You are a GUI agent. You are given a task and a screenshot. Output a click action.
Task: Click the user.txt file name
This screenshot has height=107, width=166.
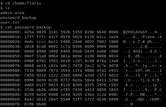pos(10,22)
